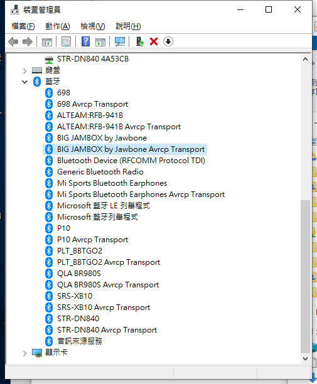Open the 動作(A) menu

[58, 26]
